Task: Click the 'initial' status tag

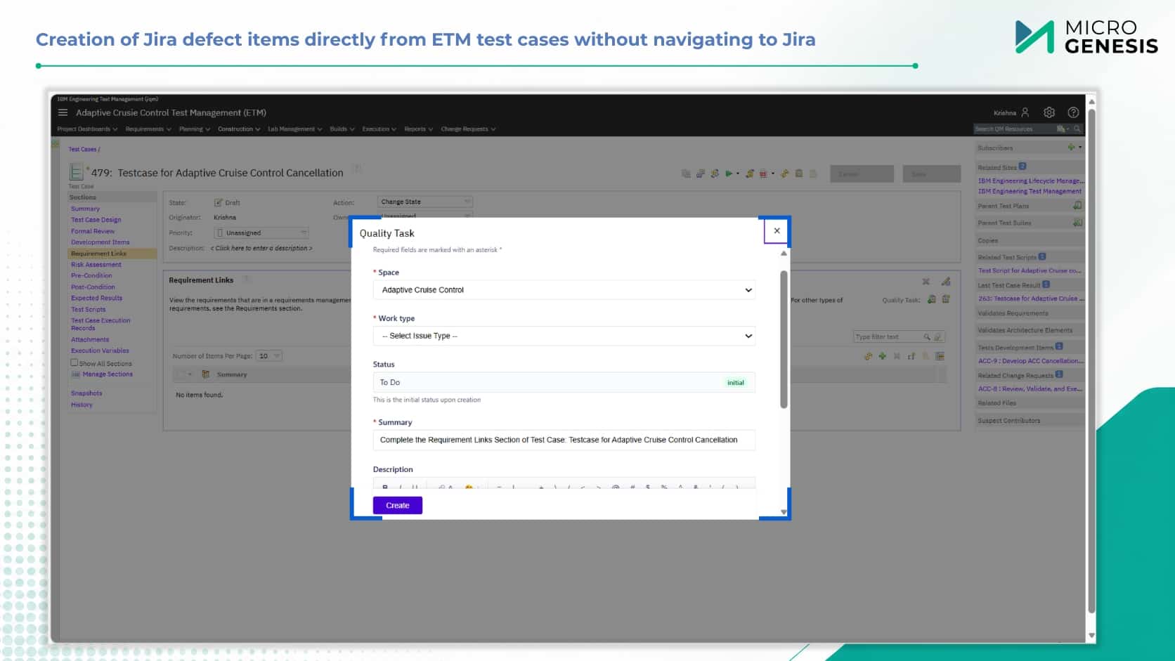Action: tap(736, 383)
